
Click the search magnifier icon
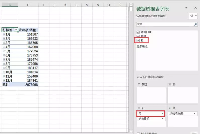[196, 24]
